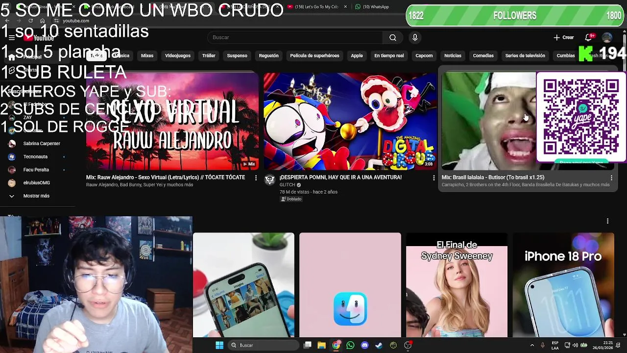Play the Sexo Virtual Rauw Alejandro thumbnail

(172, 121)
